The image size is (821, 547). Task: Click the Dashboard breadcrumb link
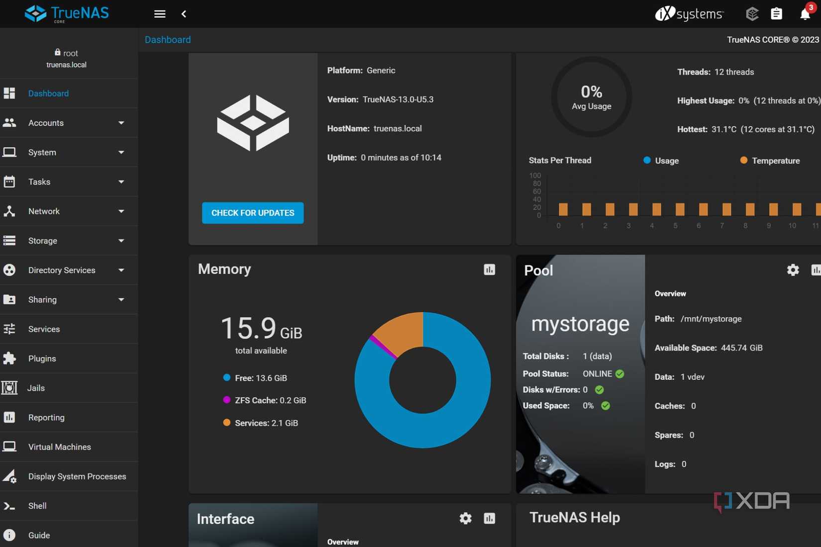(167, 39)
